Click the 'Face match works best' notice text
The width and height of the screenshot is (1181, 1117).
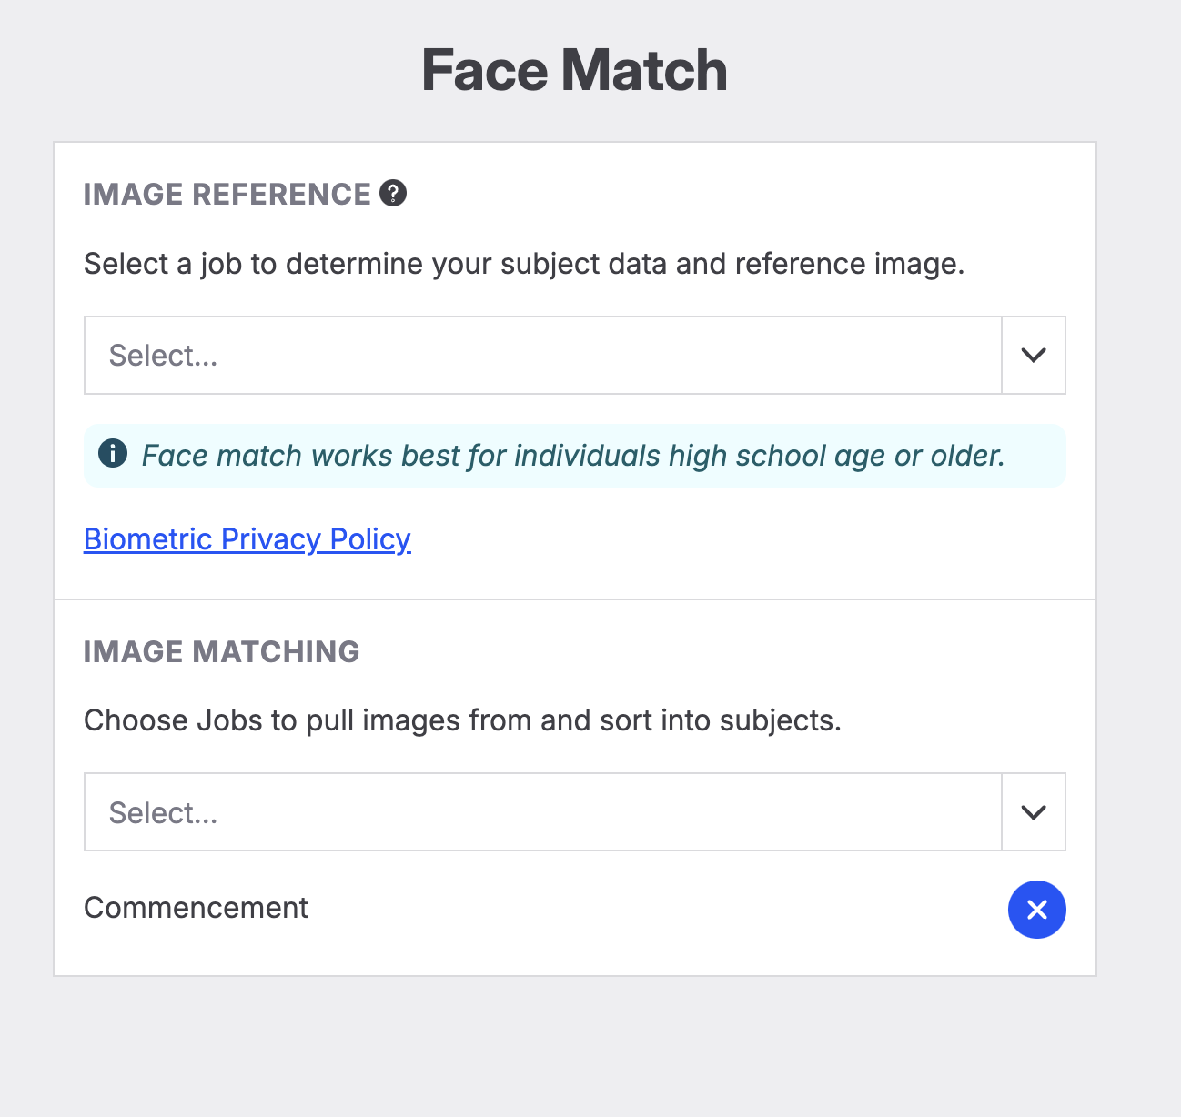[573, 456]
